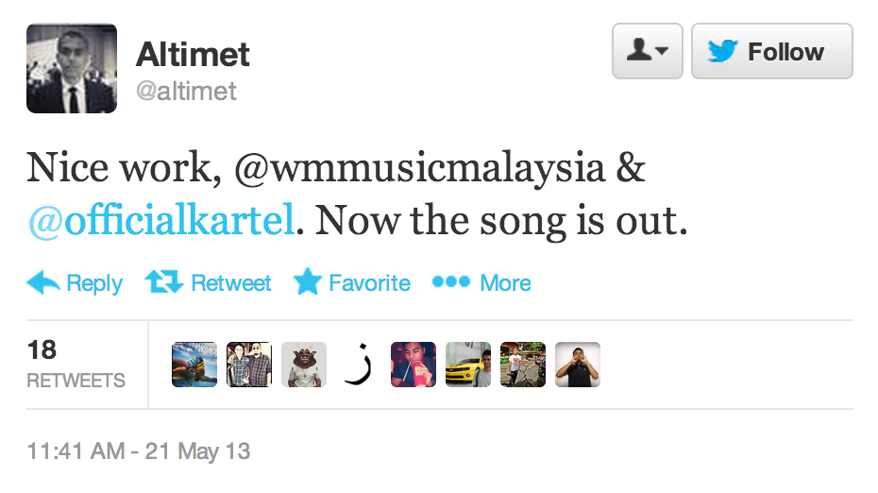This screenshot has width=878, height=493.
Task: Open last retweeter avatar in black shirt
Action: tap(578, 365)
